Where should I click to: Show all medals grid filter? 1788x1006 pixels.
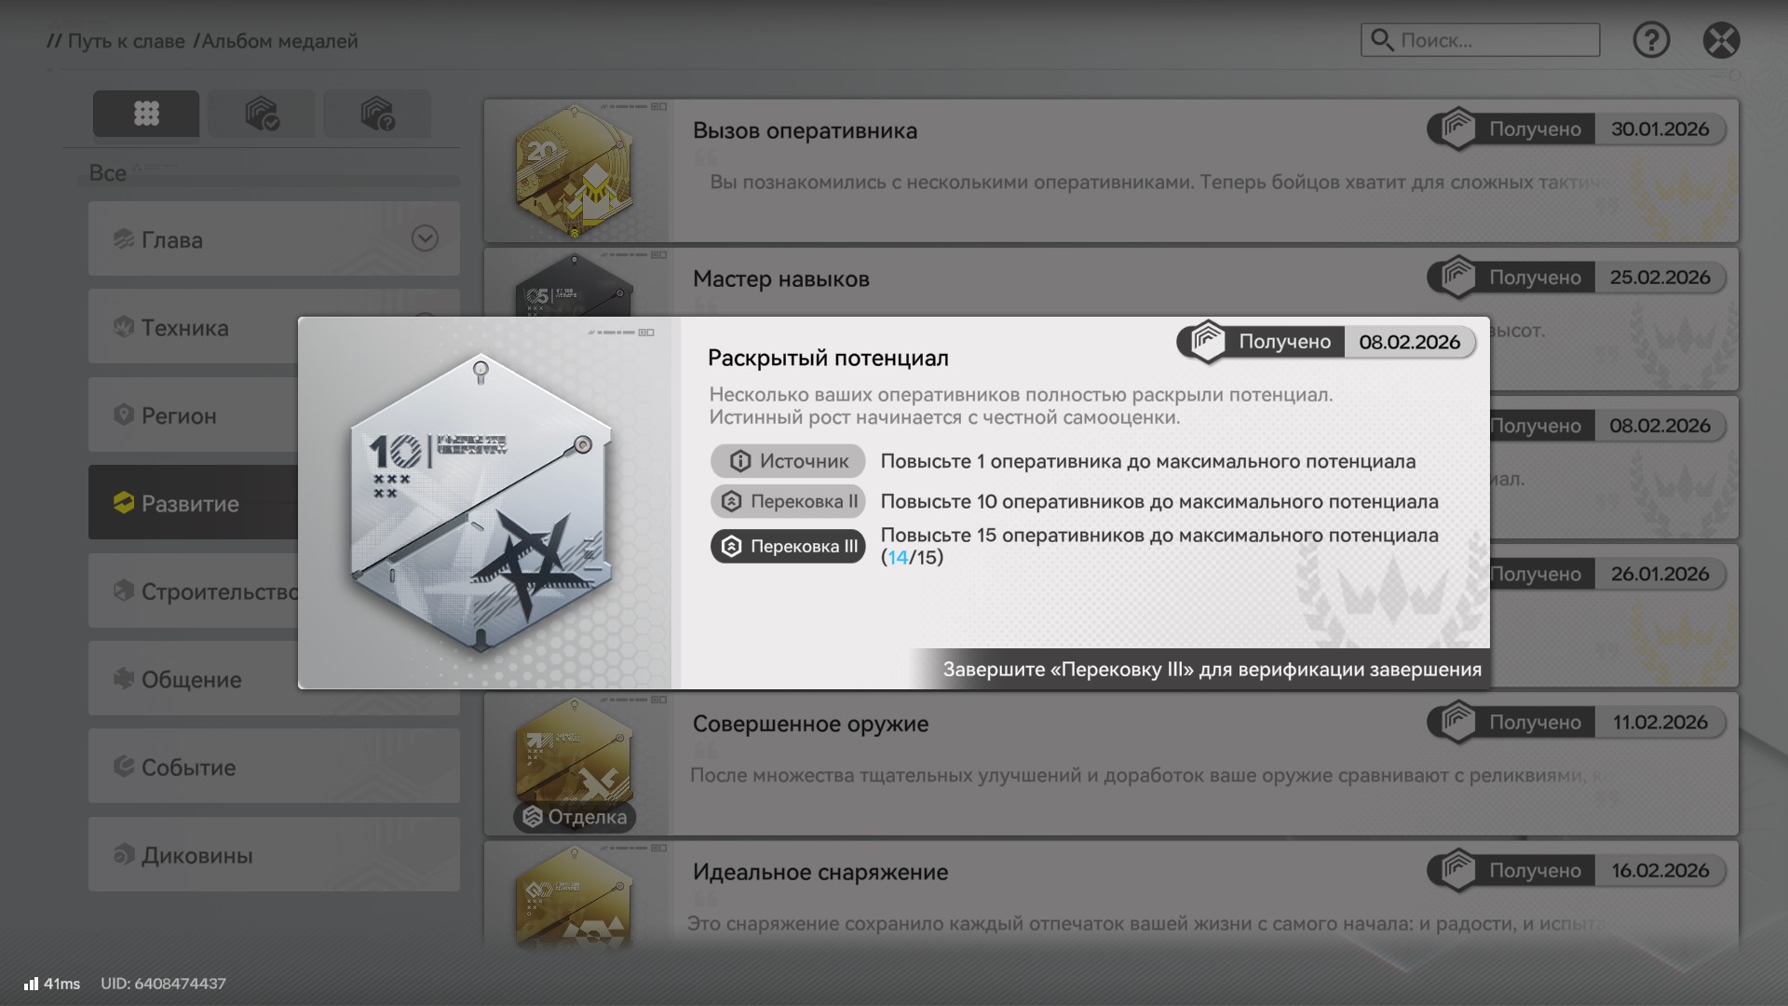pos(146,114)
